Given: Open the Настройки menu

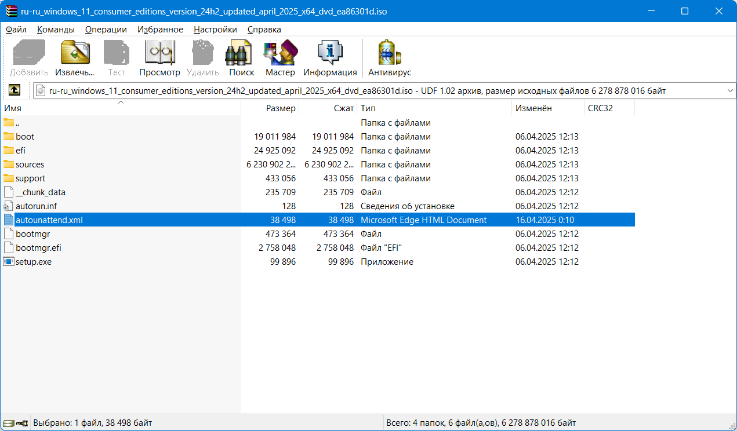Looking at the screenshot, I should 215,30.
